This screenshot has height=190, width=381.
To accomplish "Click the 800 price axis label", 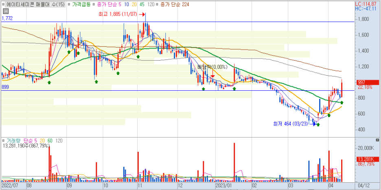I will click(x=362, y=98).
